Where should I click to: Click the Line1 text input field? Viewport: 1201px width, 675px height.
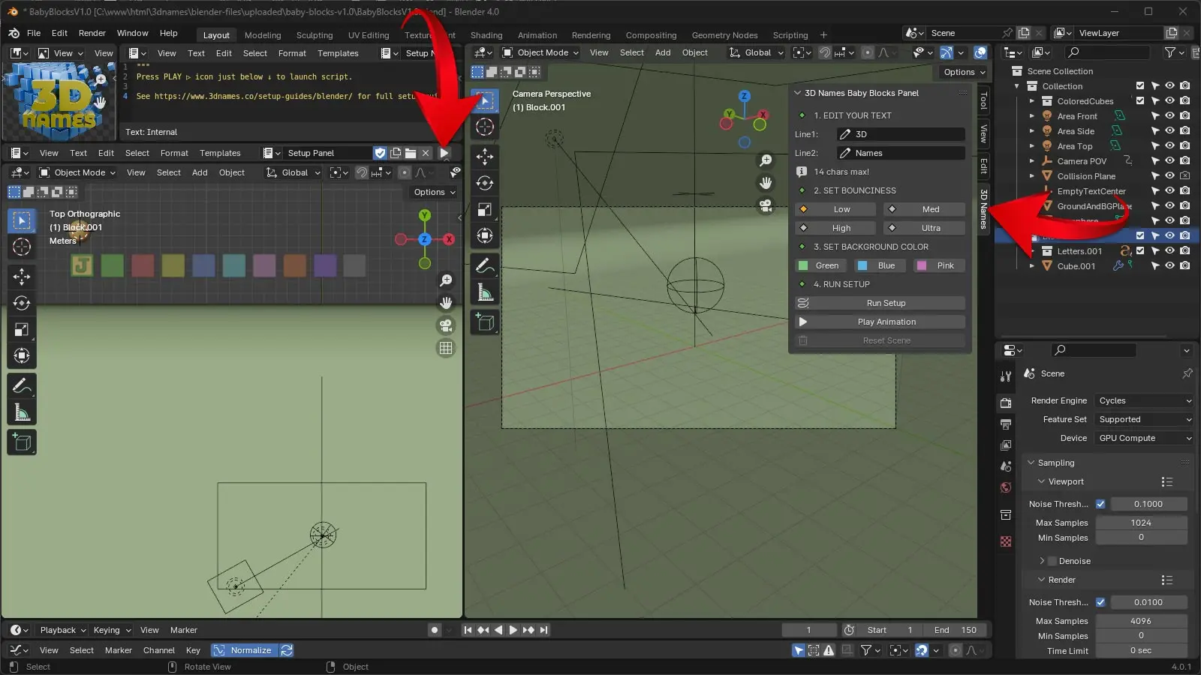click(x=901, y=134)
